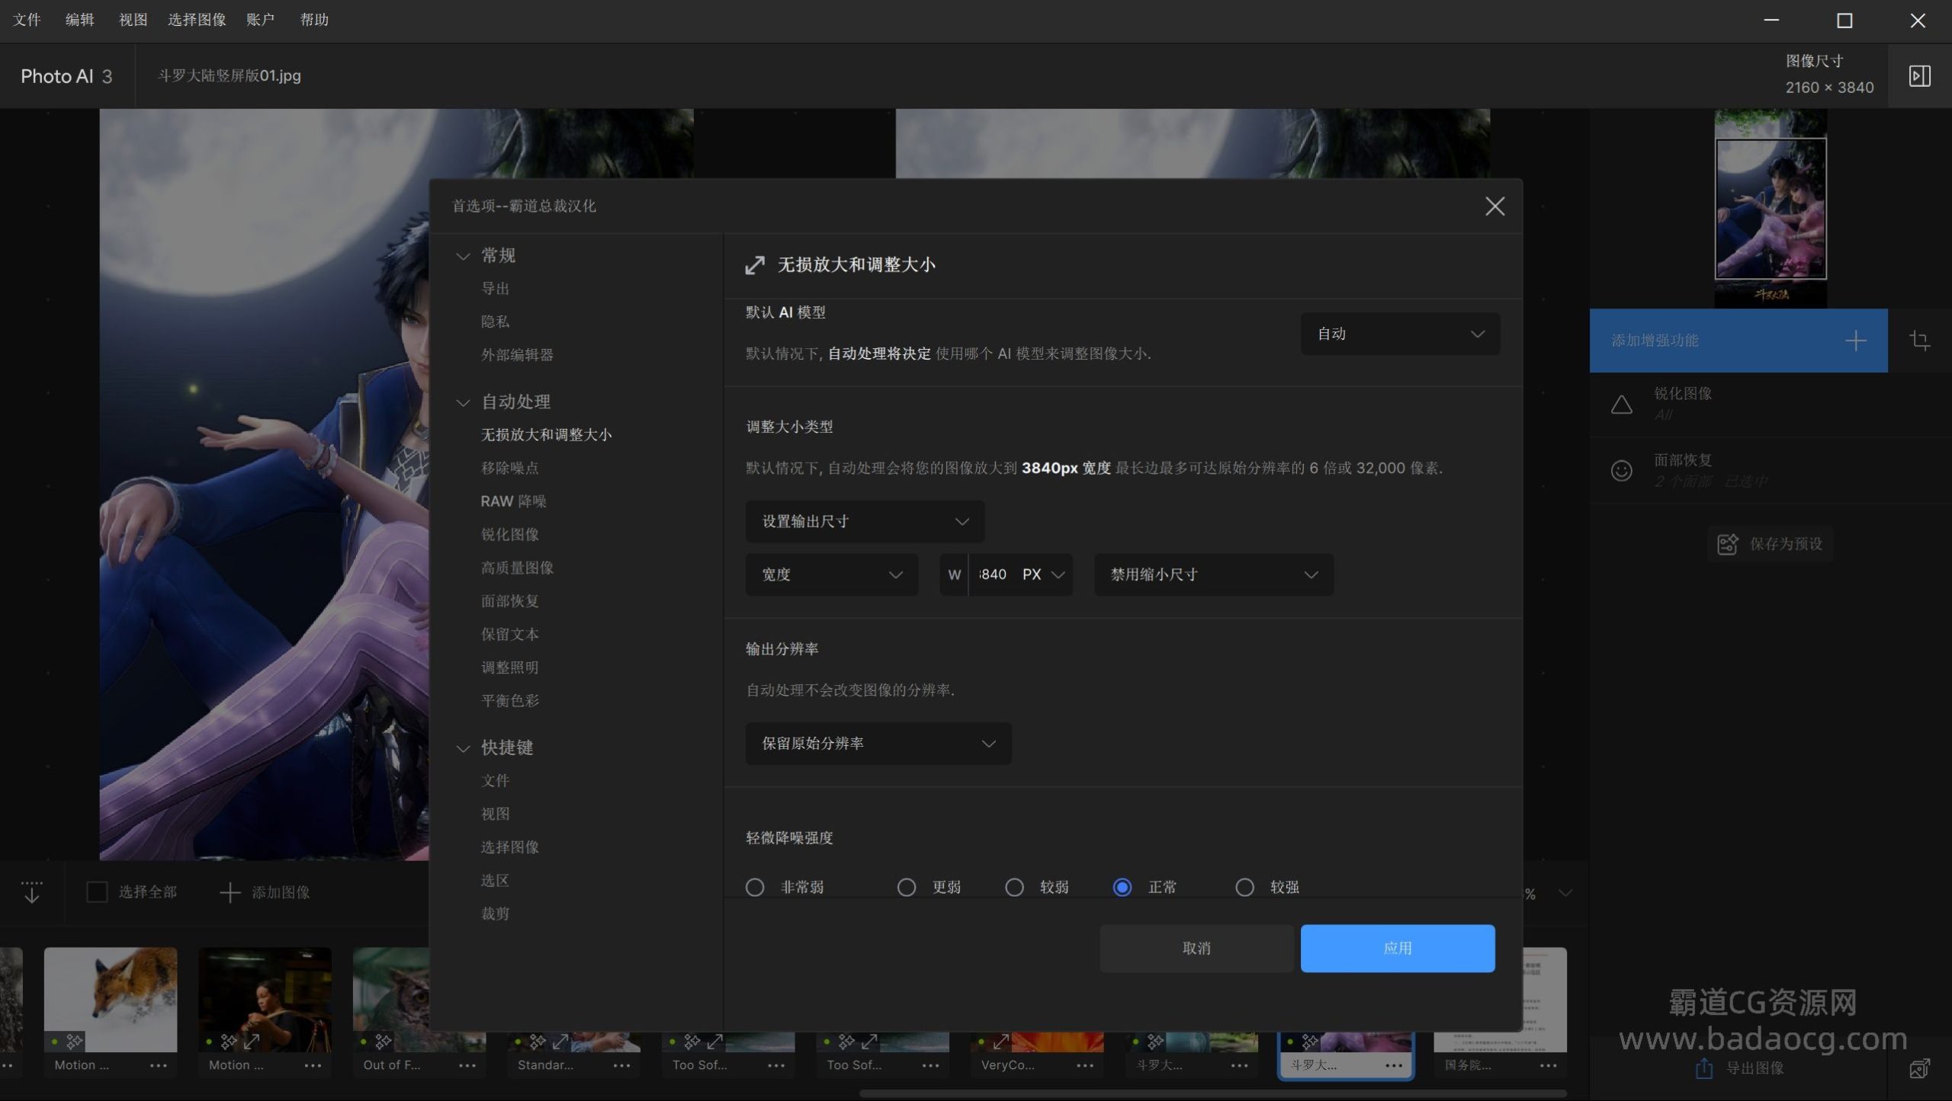Click the upscale arrow icon in dialog header
1952x1101 pixels.
tap(754, 265)
